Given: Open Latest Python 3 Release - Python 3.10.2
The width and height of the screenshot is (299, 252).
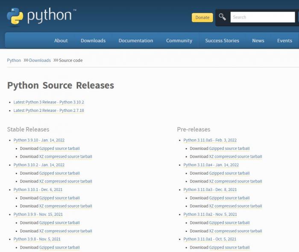Looking at the screenshot, I should point(49,102).
